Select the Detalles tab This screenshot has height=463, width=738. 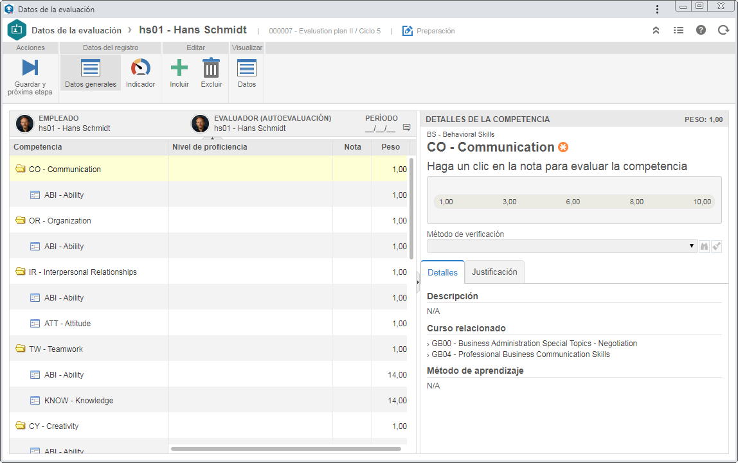(x=442, y=273)
